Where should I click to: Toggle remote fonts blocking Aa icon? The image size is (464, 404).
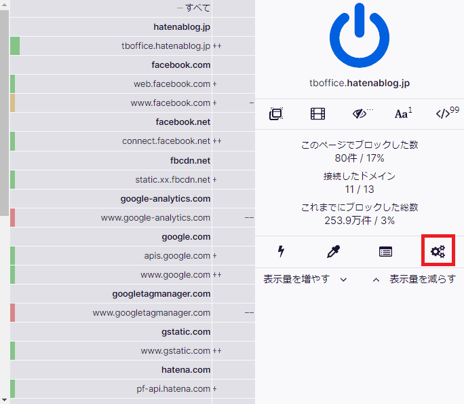(403, 113)
